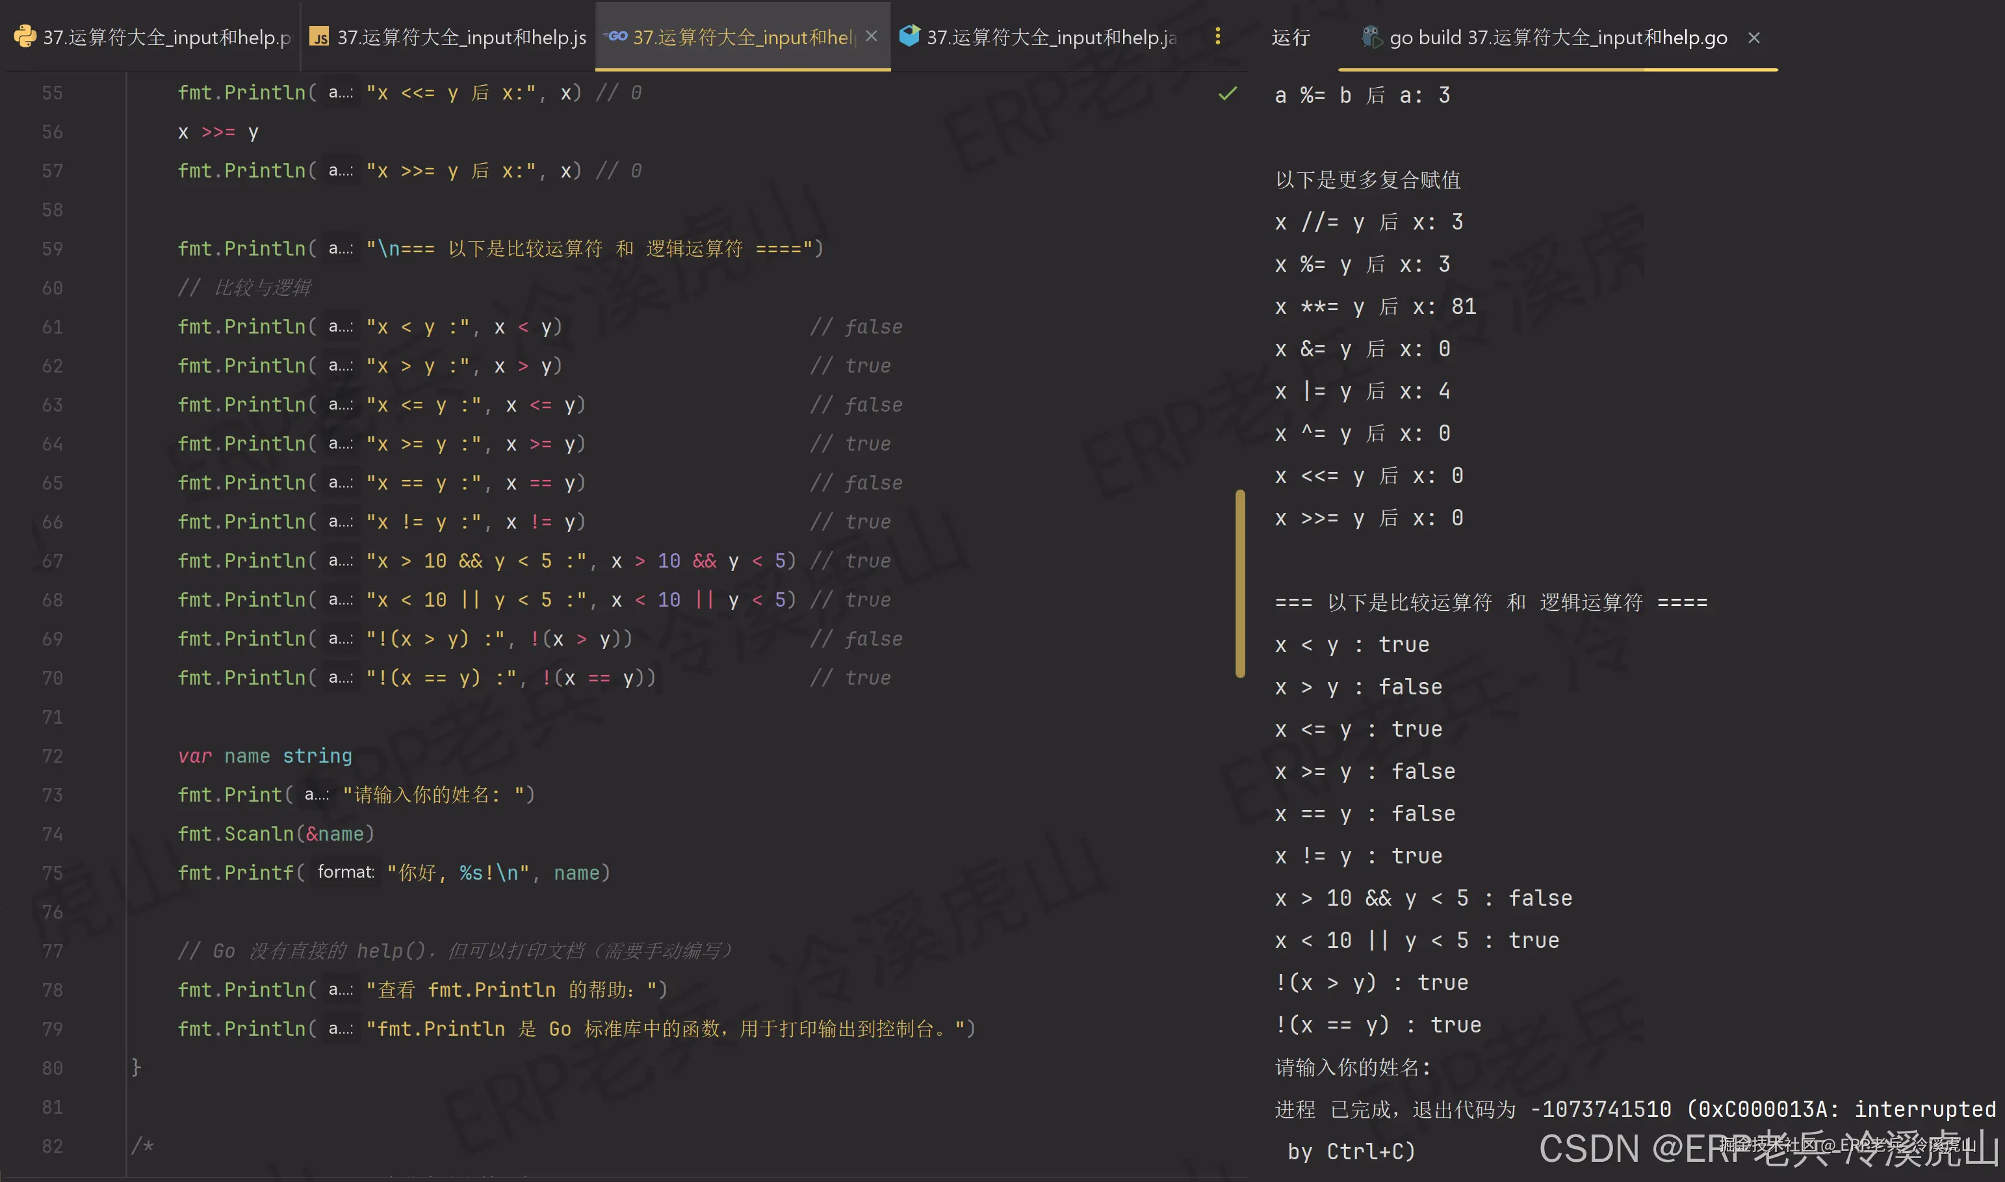
Task: Click the 'a...:' parameter hint on line 73
Action: pos(316,794)
